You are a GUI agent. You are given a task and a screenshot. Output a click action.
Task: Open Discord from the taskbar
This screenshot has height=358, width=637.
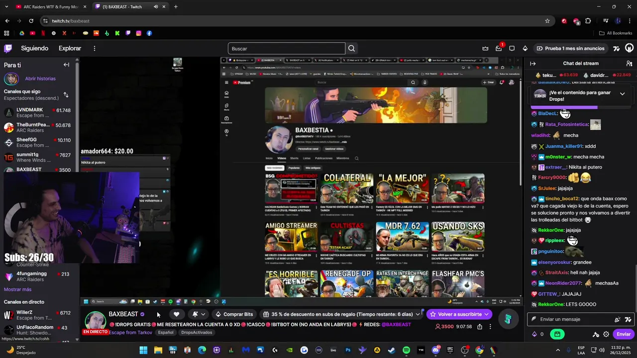(x=436, y=350)
